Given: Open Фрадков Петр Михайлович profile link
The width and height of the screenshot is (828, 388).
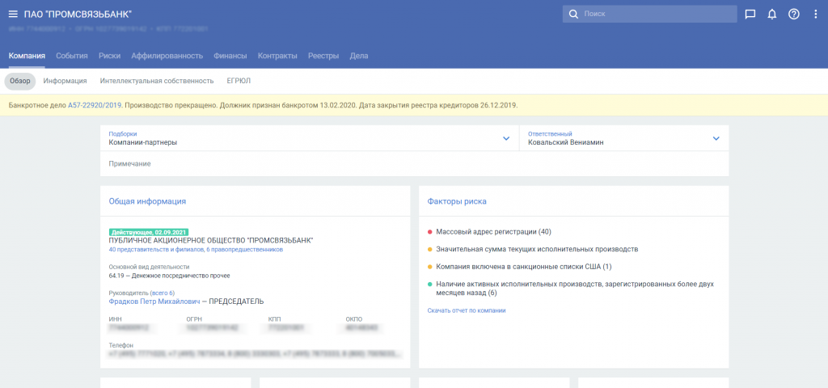Looking at the screenshot, I should (x=154, y=302).
